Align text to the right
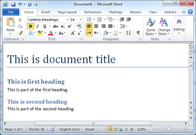Viewport: 196px width, 135px height. (x=103, y=26)
